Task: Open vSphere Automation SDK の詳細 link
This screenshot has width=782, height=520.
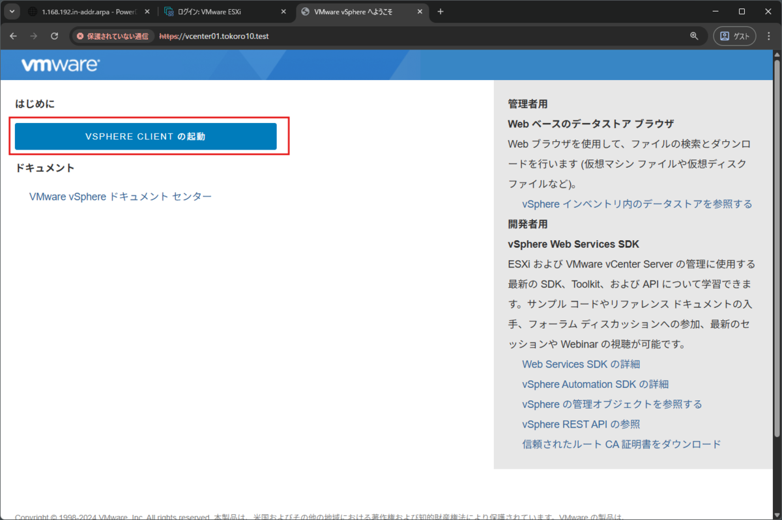Action: pyautogui.click(x=596, y=385)
